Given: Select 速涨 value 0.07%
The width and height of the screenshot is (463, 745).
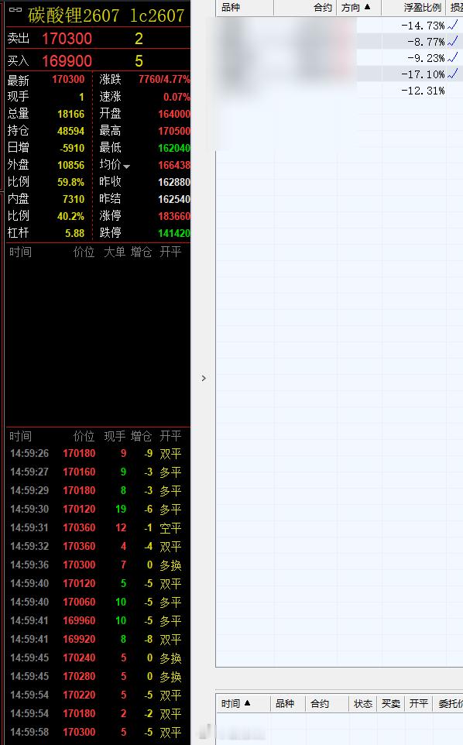Looking at the screenshot, I should point(177,97).
